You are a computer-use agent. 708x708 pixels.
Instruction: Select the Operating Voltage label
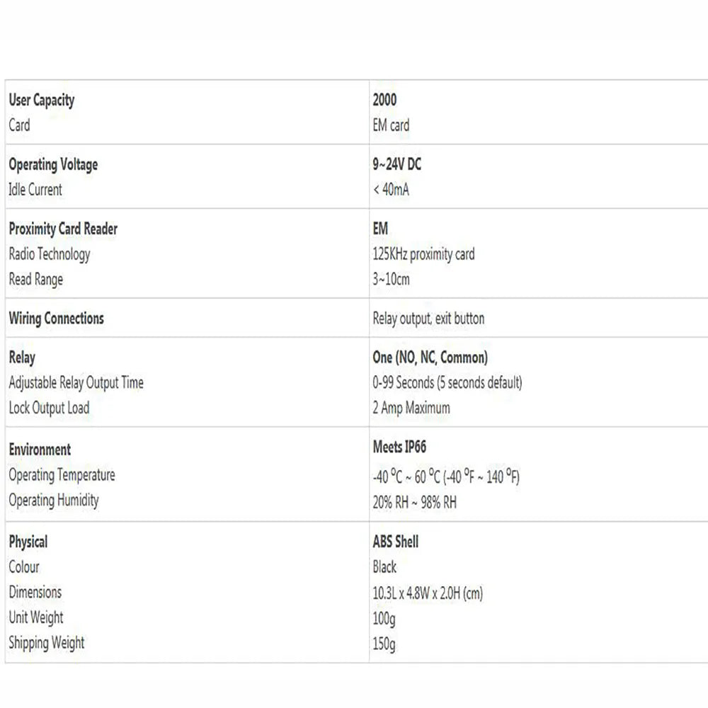[x=53, y=164]
